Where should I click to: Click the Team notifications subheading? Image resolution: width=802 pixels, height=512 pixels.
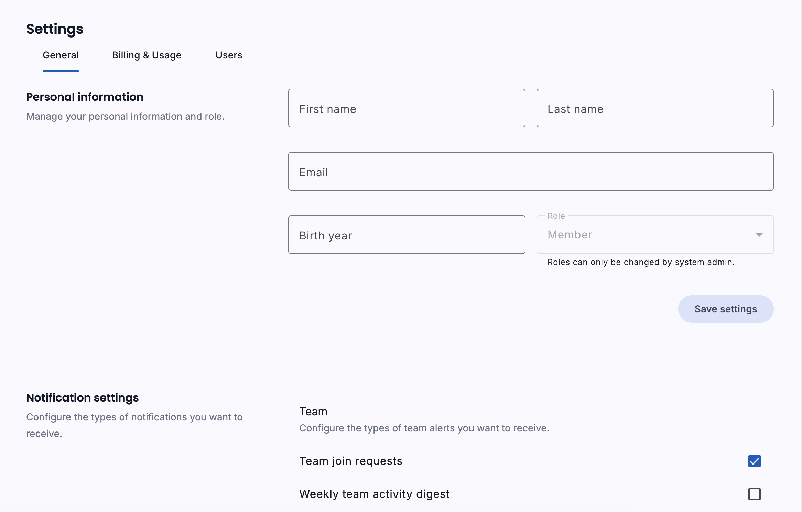313,412
